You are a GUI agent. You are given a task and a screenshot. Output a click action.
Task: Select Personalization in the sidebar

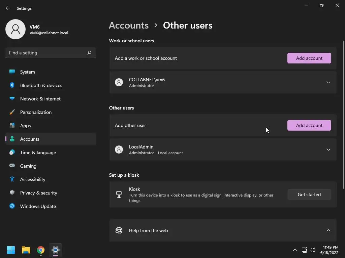click(x=36, y=112)
